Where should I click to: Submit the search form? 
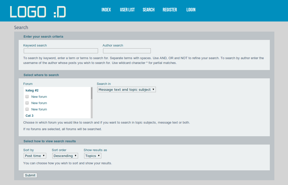30,175
